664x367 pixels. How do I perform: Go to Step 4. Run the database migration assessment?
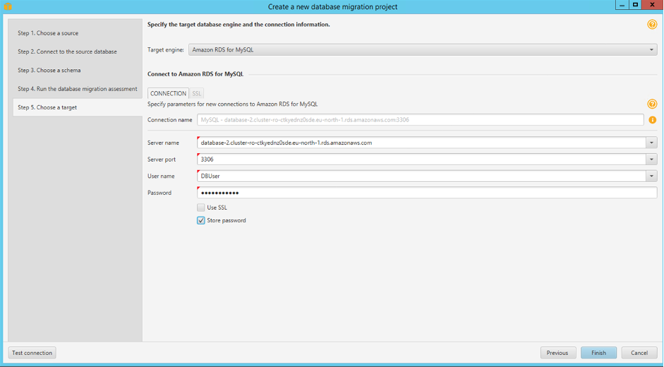[x=78, y=89]
